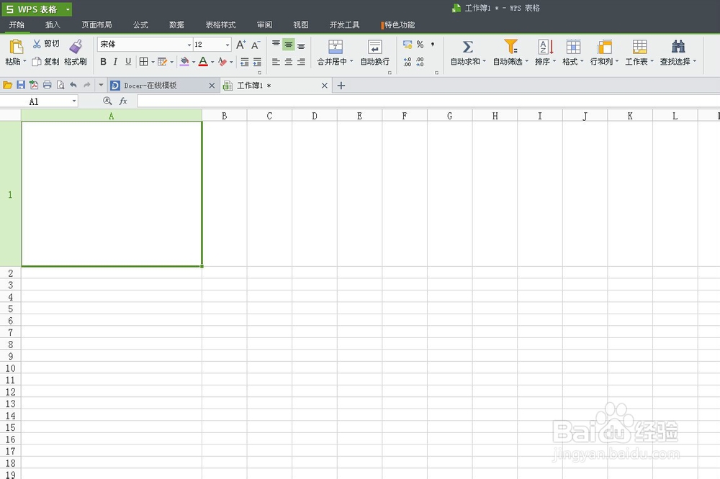This screenshot has width=720, height=479.
Task: Click the print icon in quick toolbar
Action: (47, 85)
